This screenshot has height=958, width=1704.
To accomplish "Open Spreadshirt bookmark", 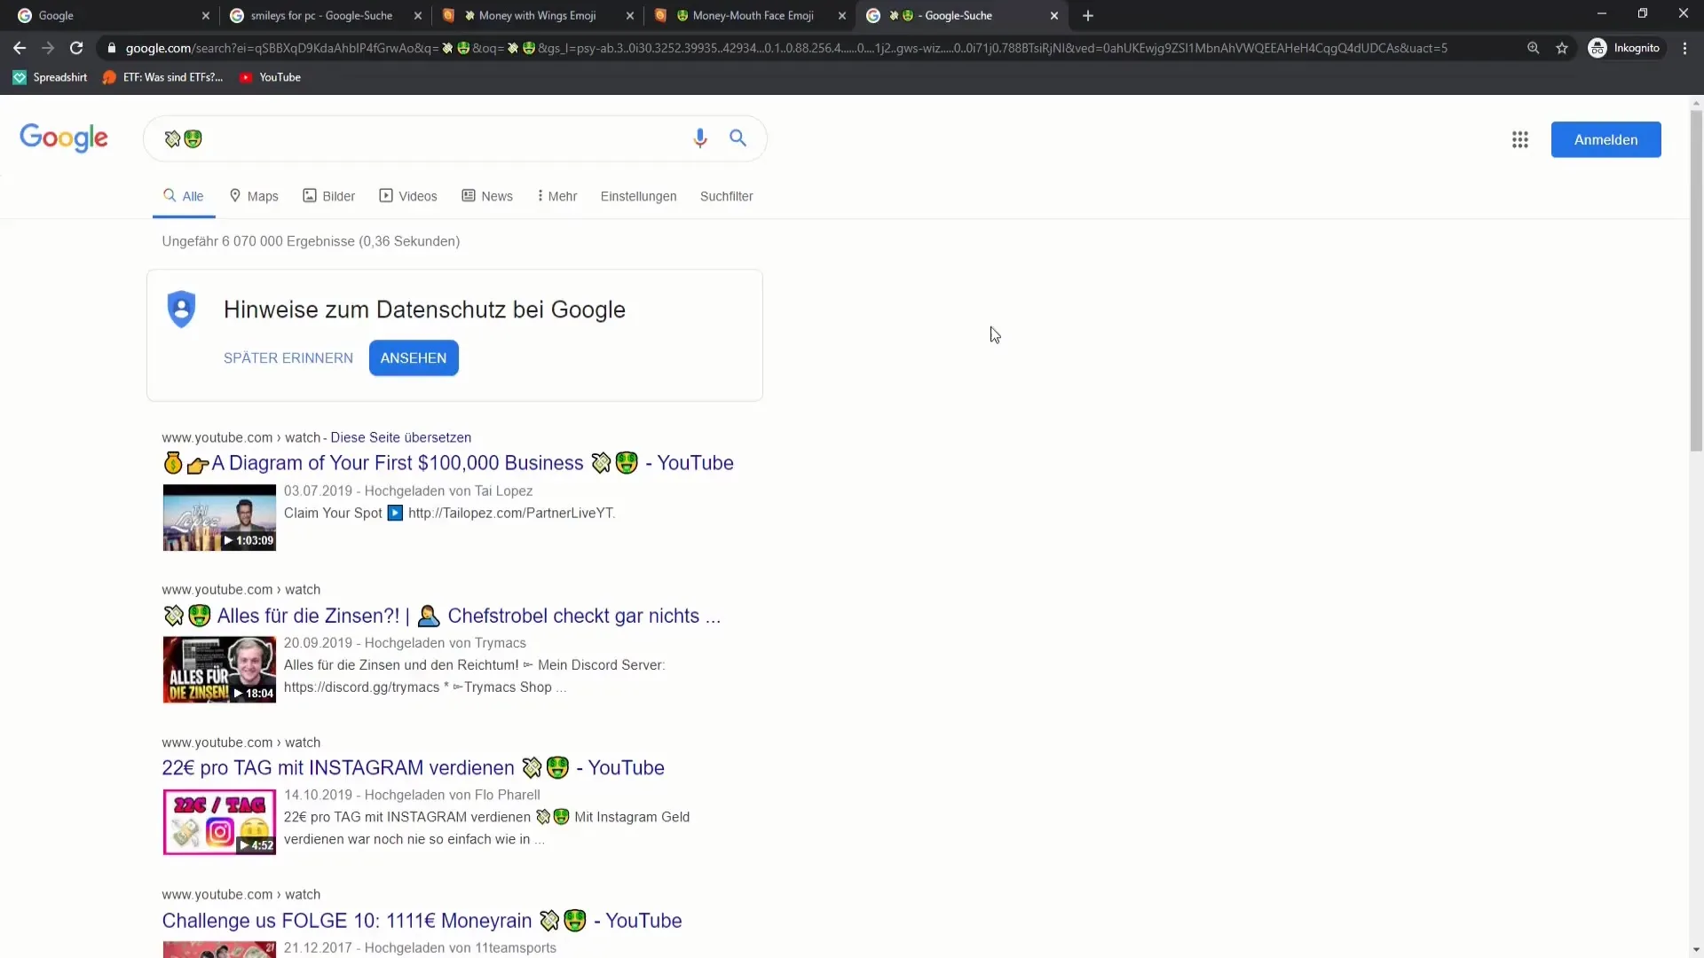I will pos(51,77).
